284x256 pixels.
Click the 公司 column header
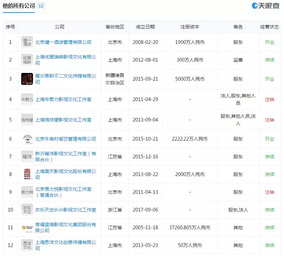[x=60, y=27]
